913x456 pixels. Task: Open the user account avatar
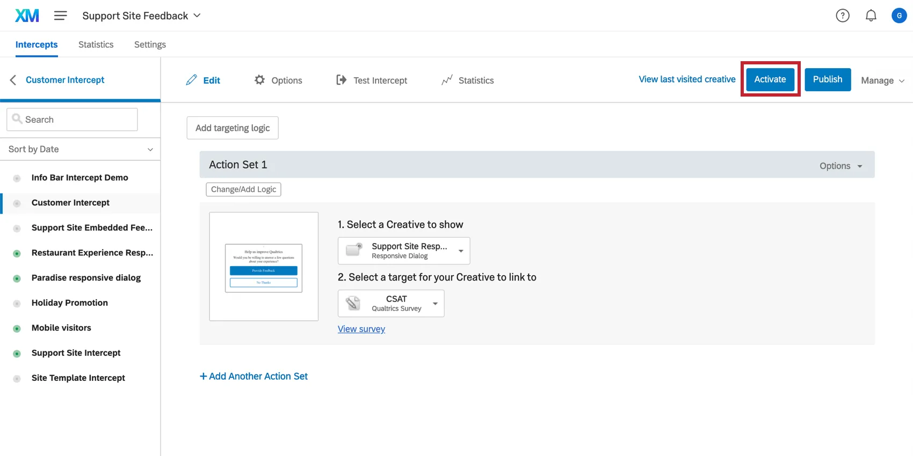pyautogui.click(x=899, y=16)
